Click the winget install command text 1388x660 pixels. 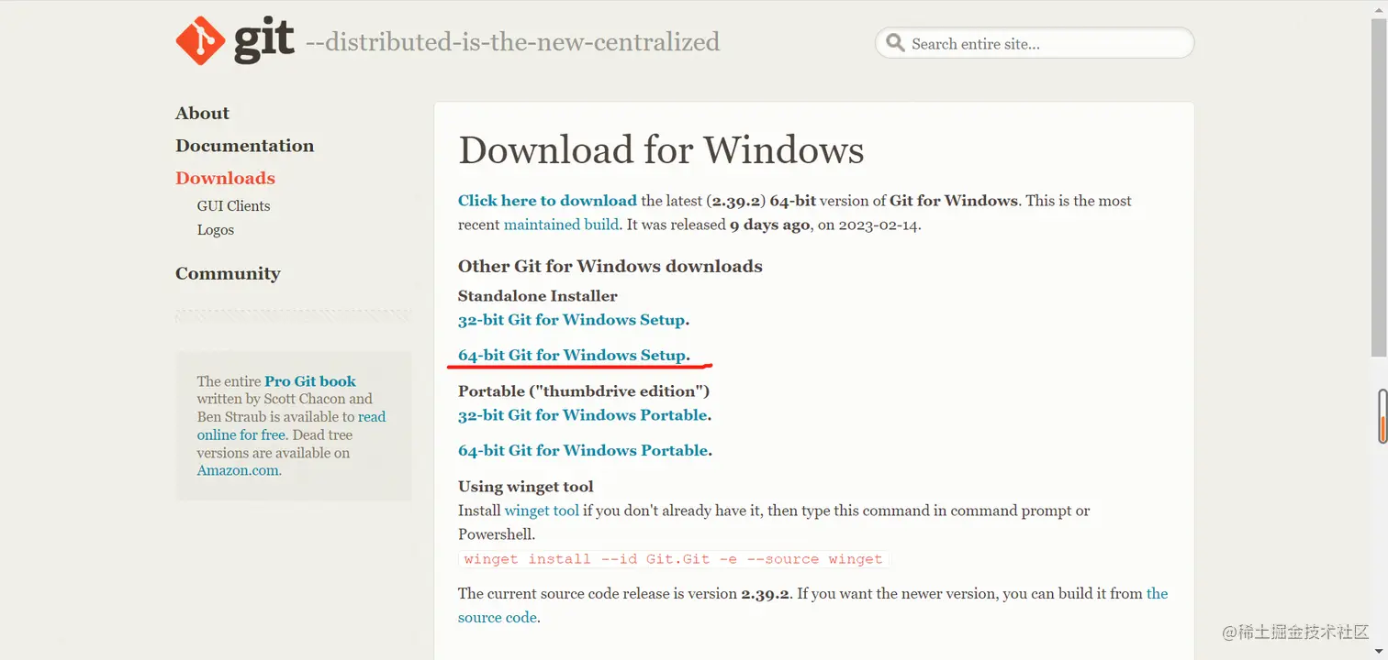point(673,559)
